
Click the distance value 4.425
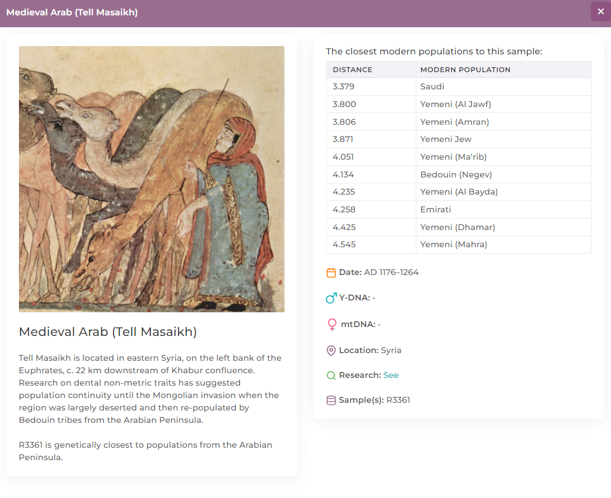pyautogui.click(x=344, y=227)
